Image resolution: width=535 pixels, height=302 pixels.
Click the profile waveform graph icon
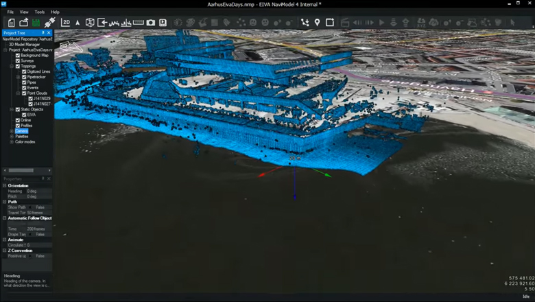pyautogui.click(x=114, y=23)
